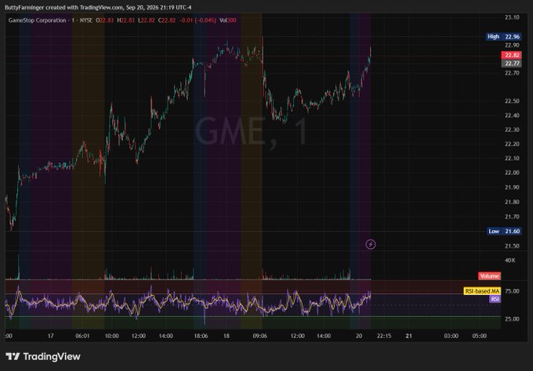Click the 06:01 time axis label

[82, 336]
